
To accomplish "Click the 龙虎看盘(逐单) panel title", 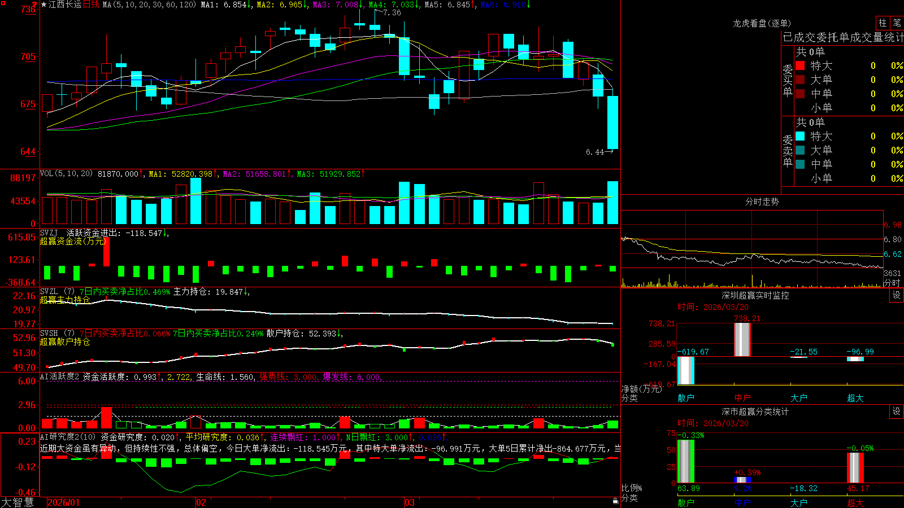I will tap(762, 23).
